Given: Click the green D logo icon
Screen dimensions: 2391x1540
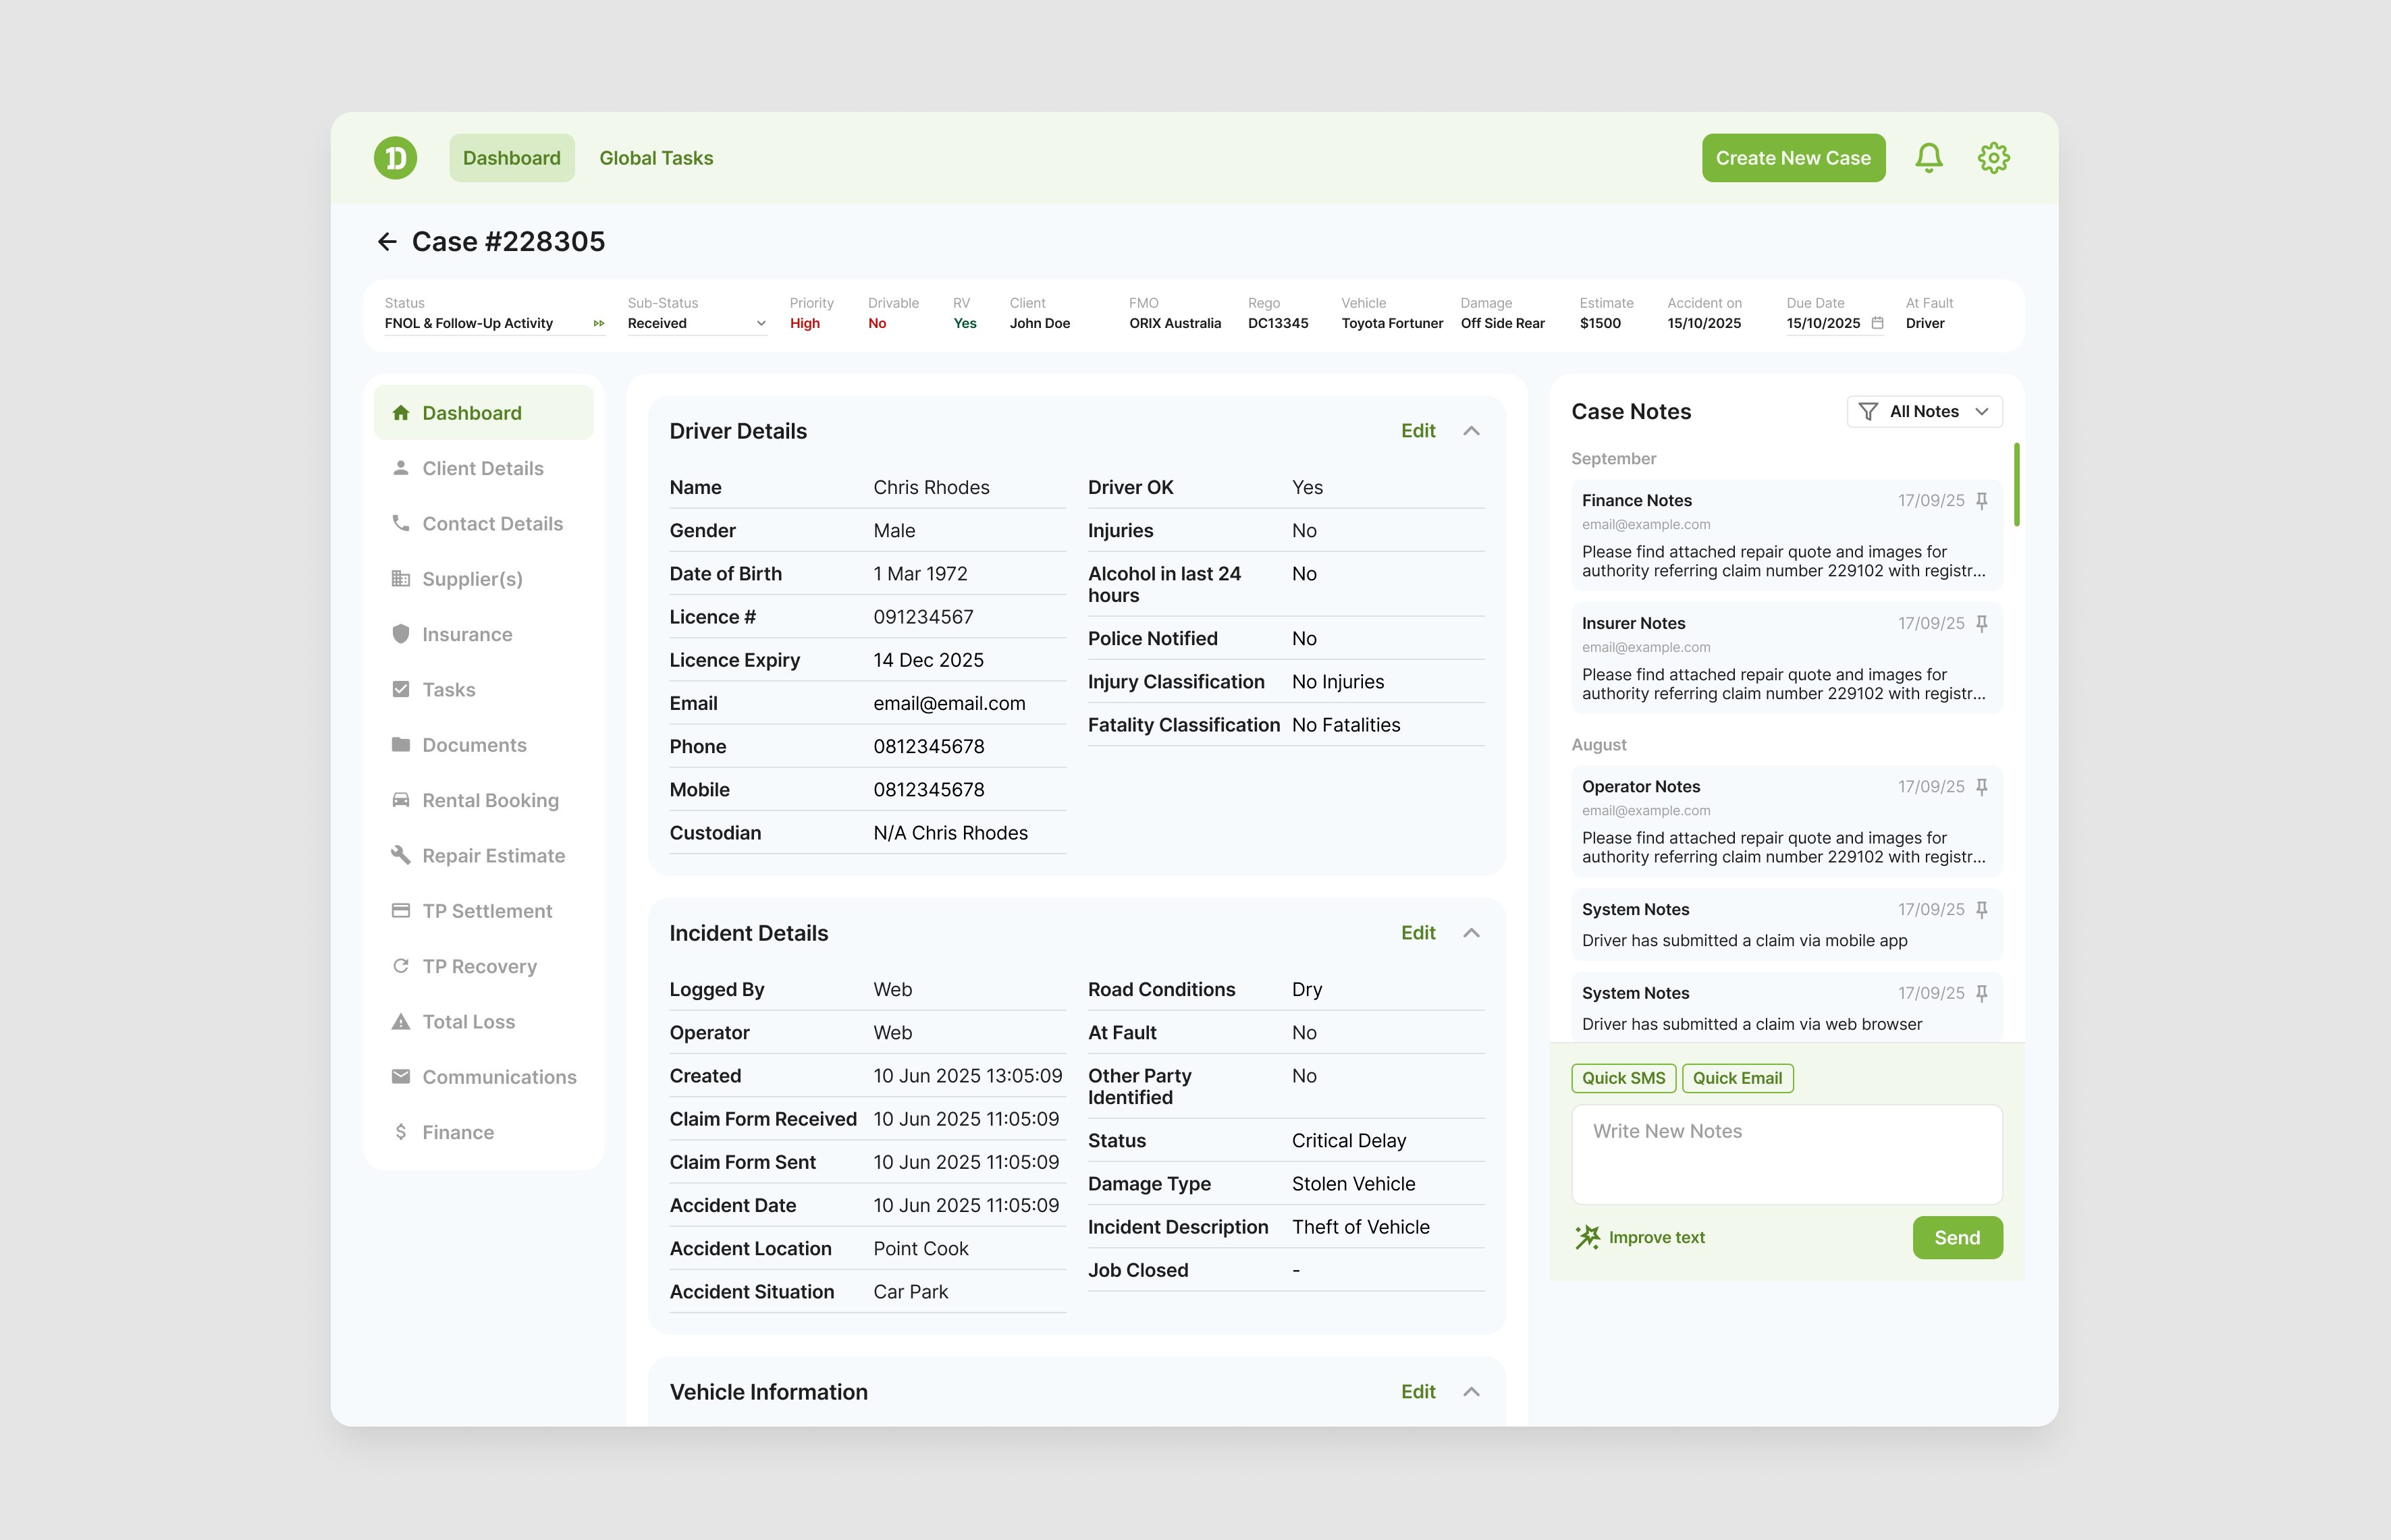Looking at the screenshot, I should tap(395, 158).
